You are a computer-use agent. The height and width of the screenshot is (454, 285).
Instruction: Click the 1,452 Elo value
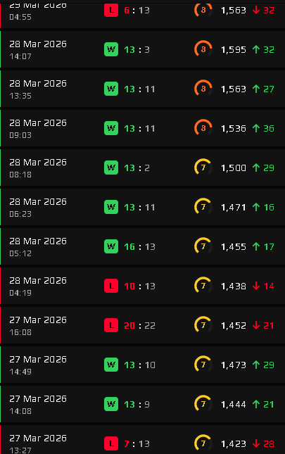234,326
